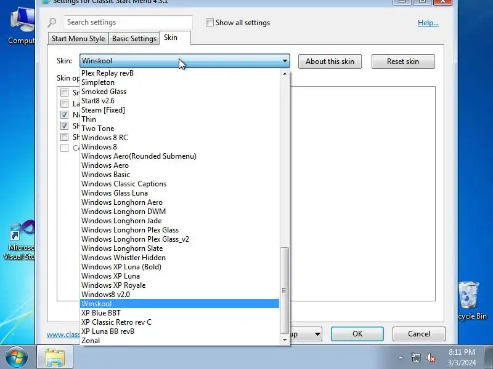Select Start8 v2.6 in skin list

pos(180,101)
